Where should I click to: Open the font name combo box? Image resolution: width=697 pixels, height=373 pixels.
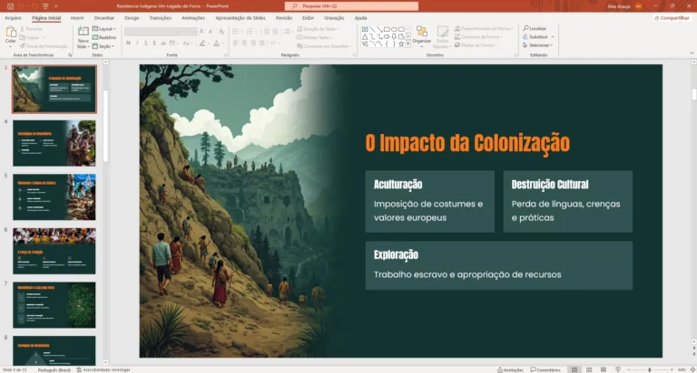[152, 32]
